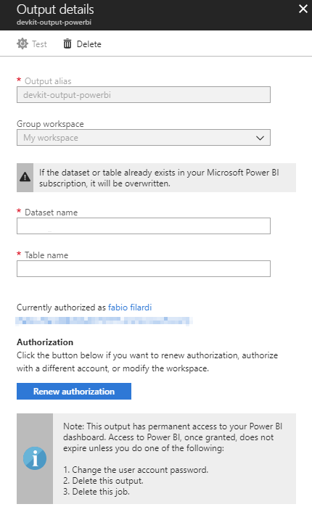Viewport: 312px width, 512px height.
Task: Click the Output alias input field
Action: 144,95
